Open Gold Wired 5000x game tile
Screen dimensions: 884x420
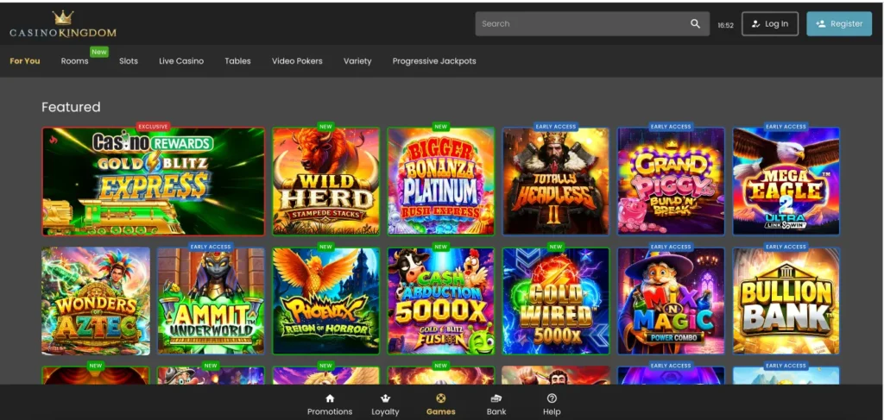click(556, 301)
